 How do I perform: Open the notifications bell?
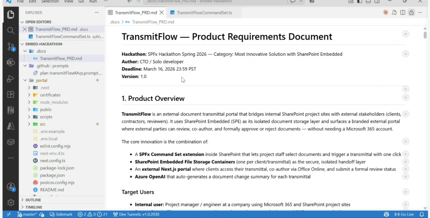[x=422, y=214]
